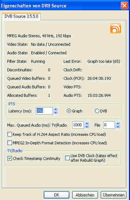Image resolution: width=130 pixels, height=200 pixels.
Task: Decrease Latency (ms) with down arrow
Action: (x=55, y=112)
